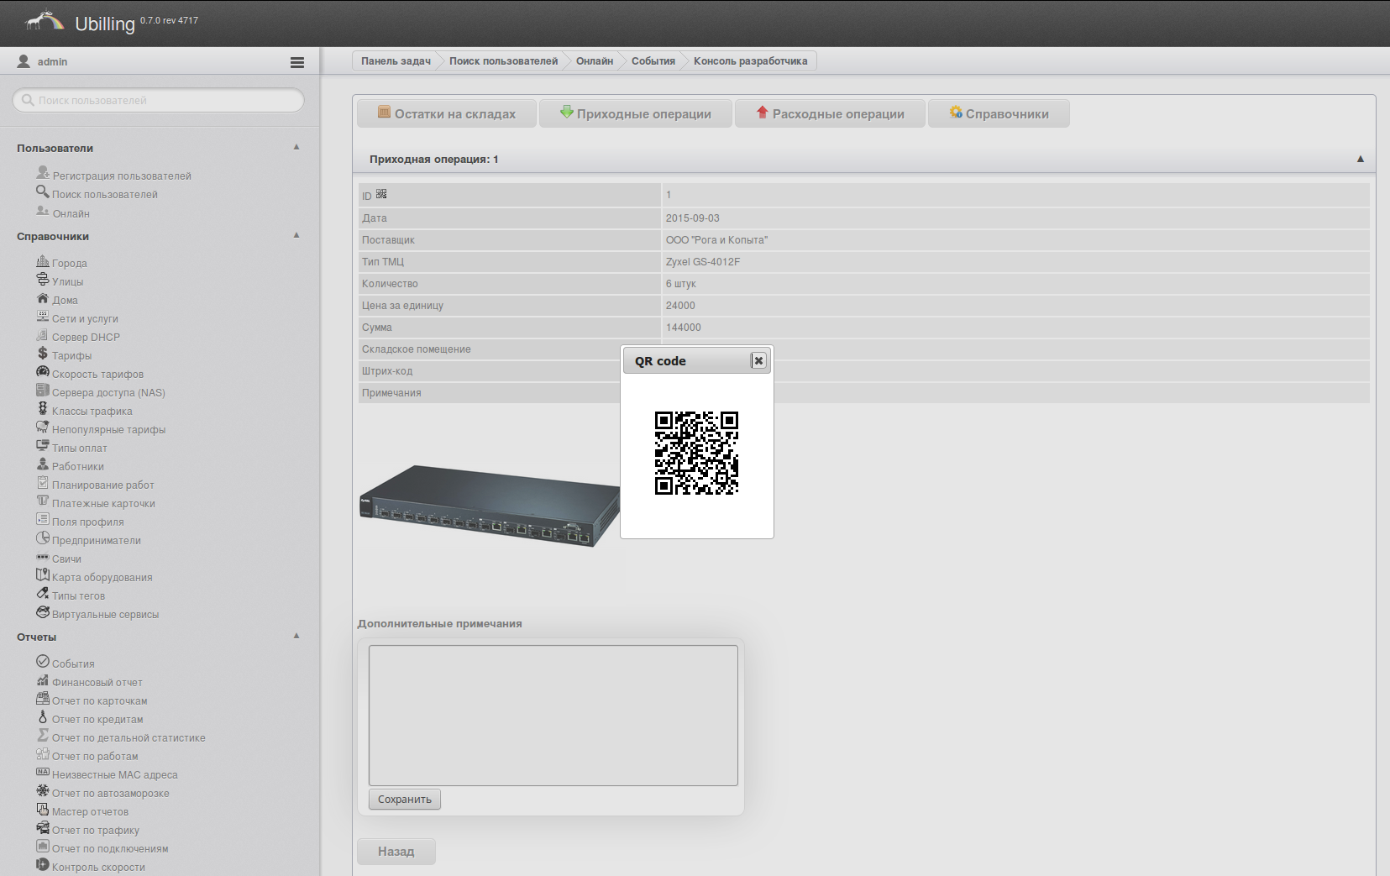Open the hamburger menu beside admin

click(x=297, y=62)
